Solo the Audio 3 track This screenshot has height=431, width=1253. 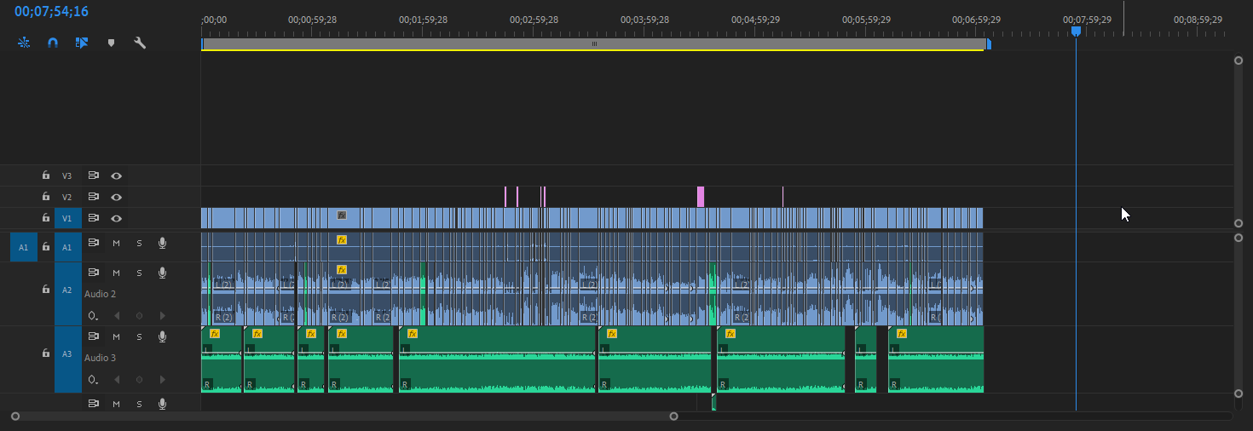click(x=139, y=336)
